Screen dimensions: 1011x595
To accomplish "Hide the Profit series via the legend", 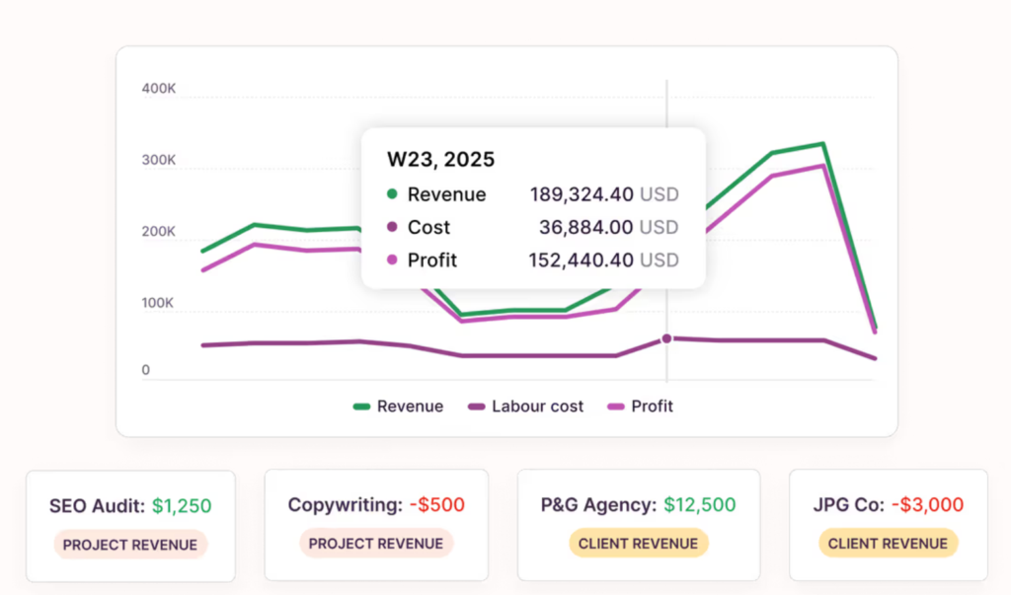I will coord(640,407).
